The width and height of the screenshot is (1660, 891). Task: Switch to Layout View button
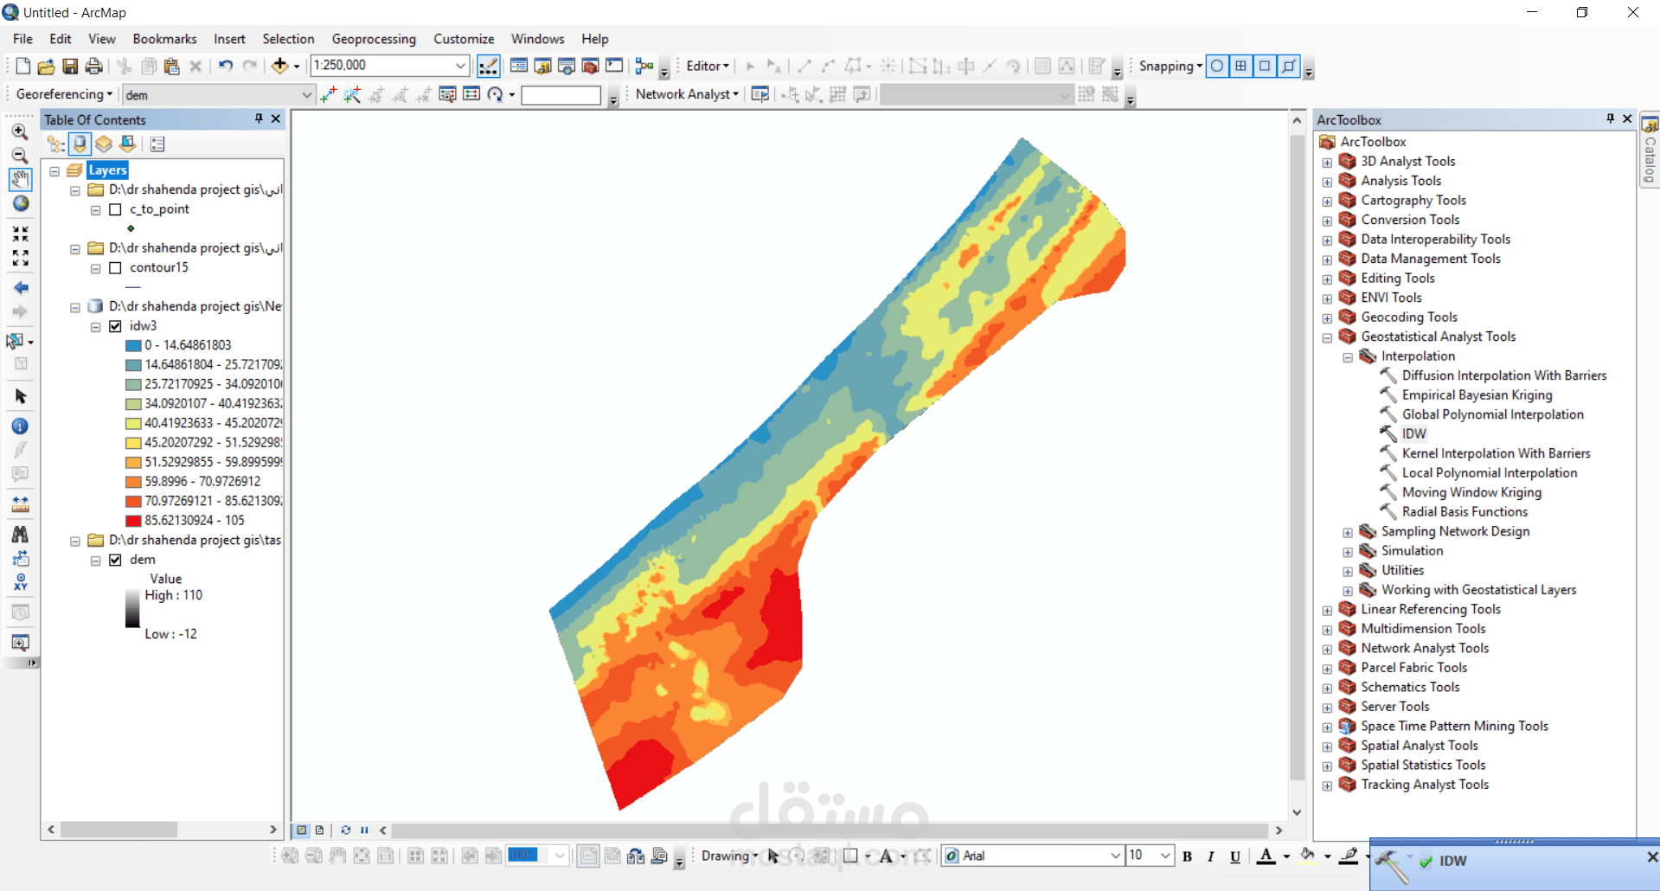(319, 830)
